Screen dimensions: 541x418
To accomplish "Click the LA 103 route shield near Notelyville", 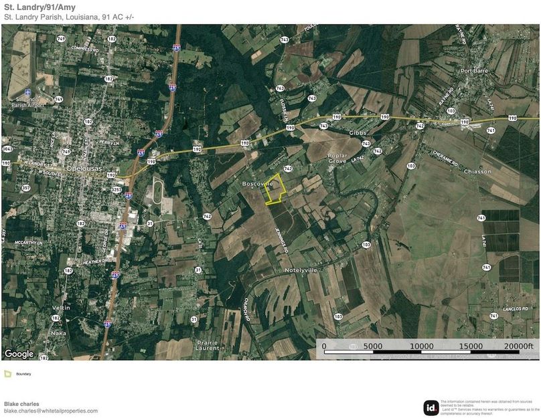I will pyautogui.click(x=368, y=245).
